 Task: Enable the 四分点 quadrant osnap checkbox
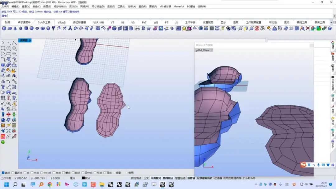[83, 173]
